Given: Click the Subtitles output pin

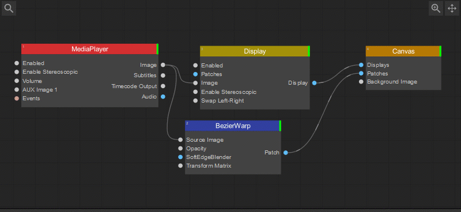Looking at the screenshot, I should 163,75.
